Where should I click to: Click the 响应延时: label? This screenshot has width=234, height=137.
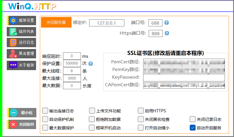52,56
